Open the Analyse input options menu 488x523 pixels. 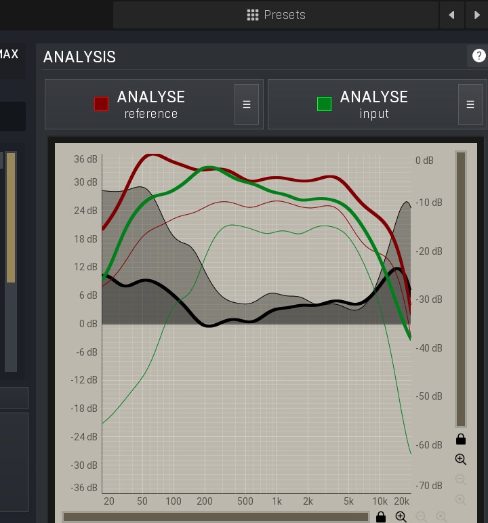[470, 104]
